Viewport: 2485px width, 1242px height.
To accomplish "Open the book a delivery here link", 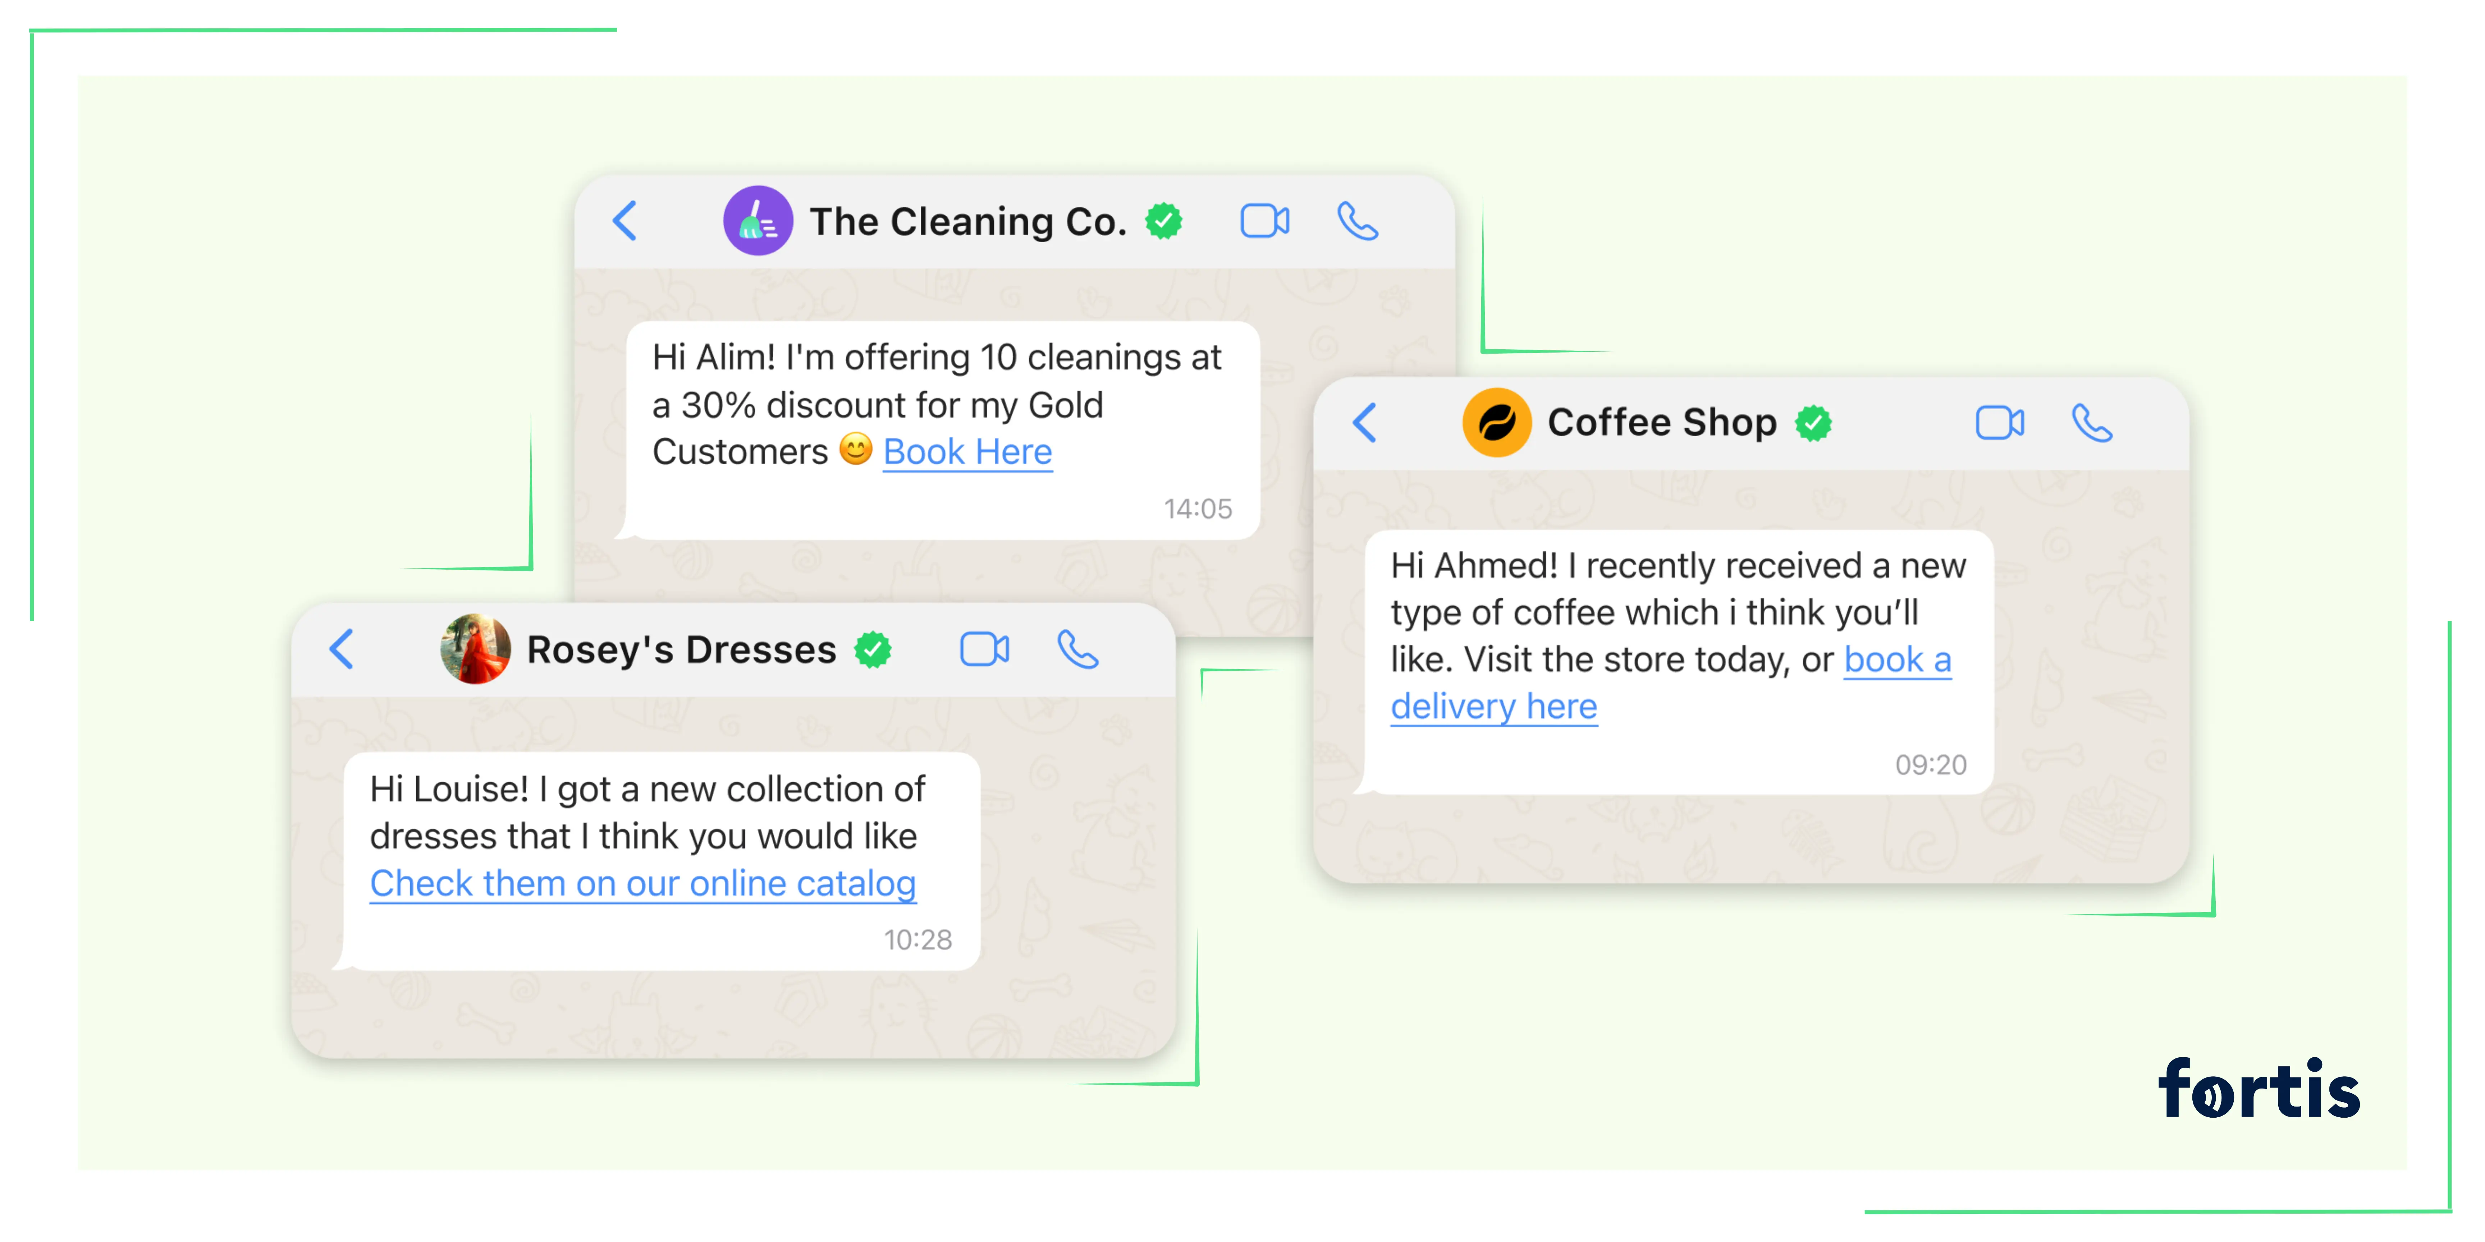I will (1671, 684).
